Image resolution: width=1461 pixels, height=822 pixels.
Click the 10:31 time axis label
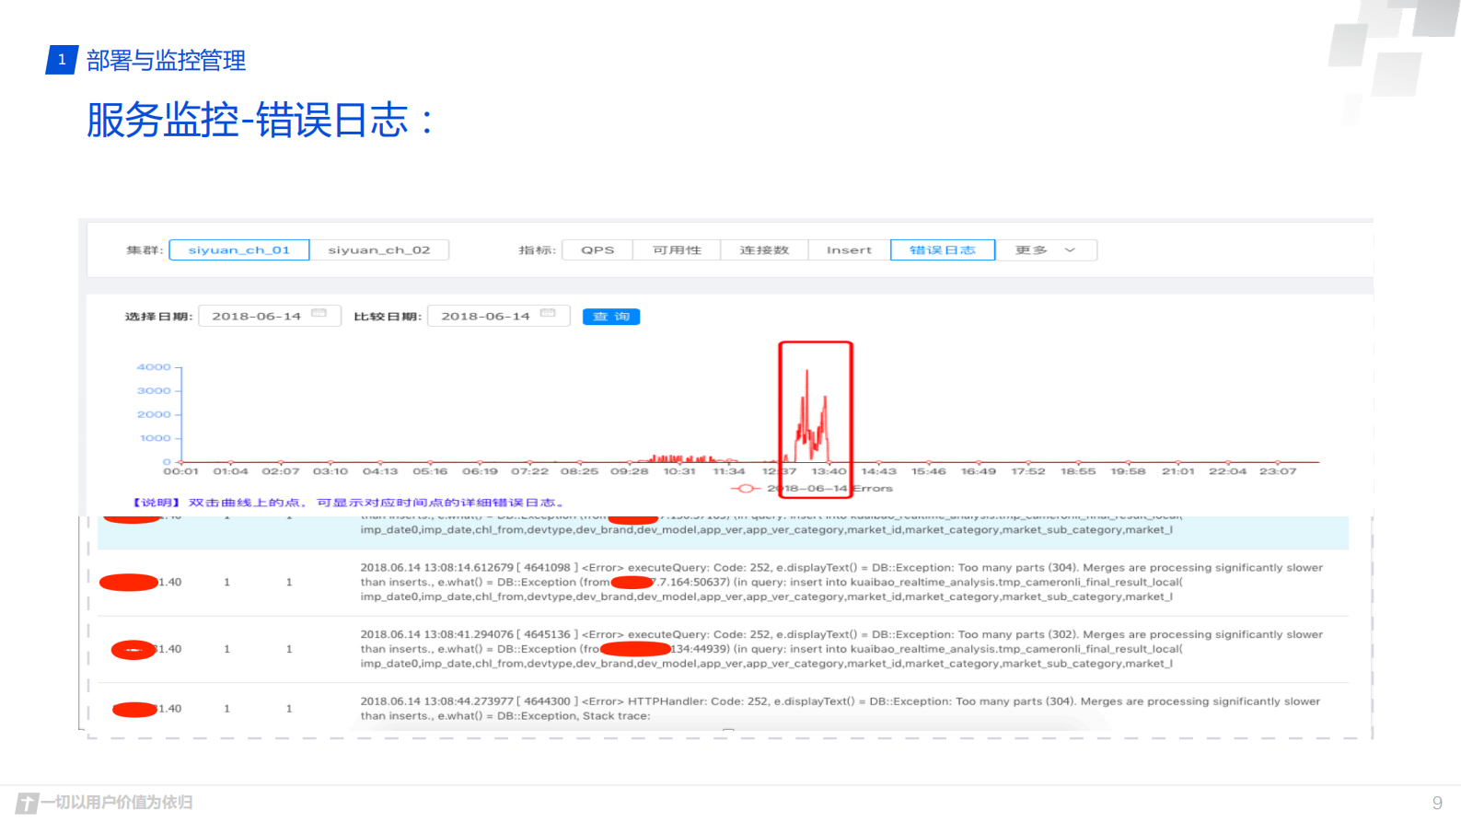coord(679,471)
